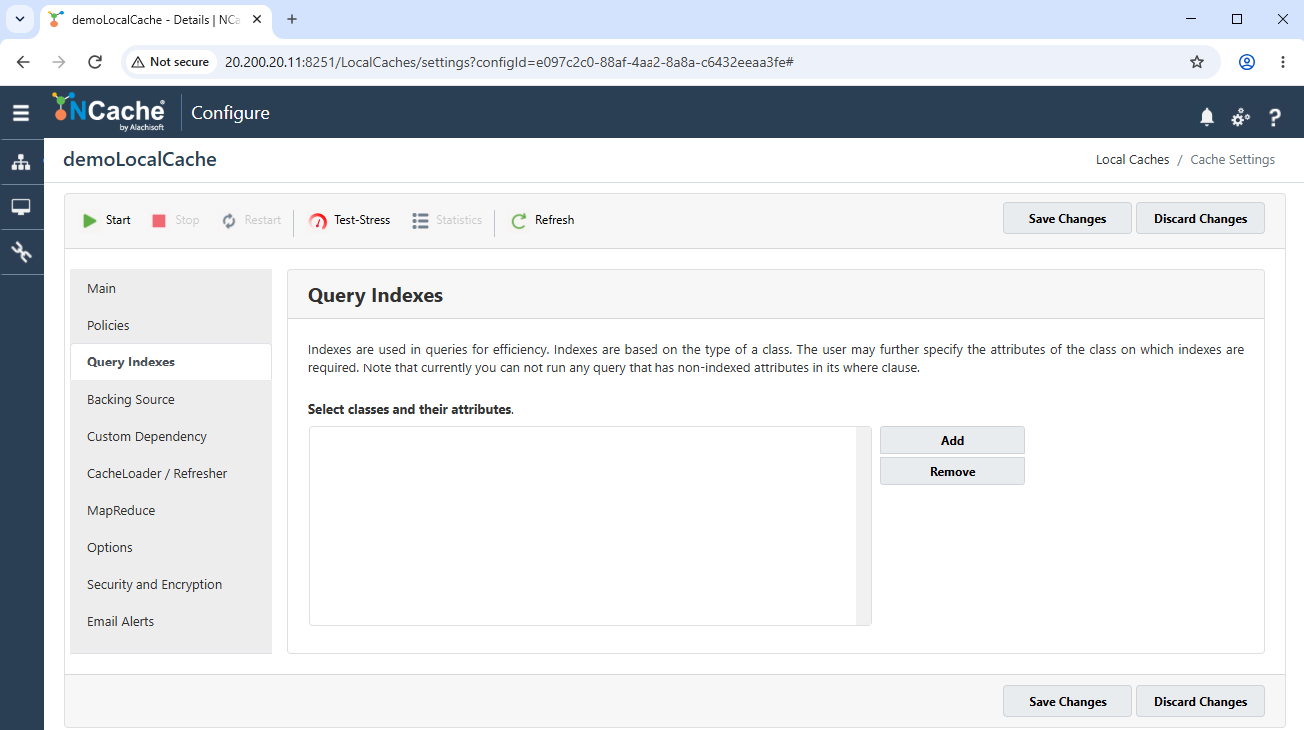Bookmark this page with star icon
Image resolution: width=1304 pixels, height=730 pixels.
[x=1197, y=62]
